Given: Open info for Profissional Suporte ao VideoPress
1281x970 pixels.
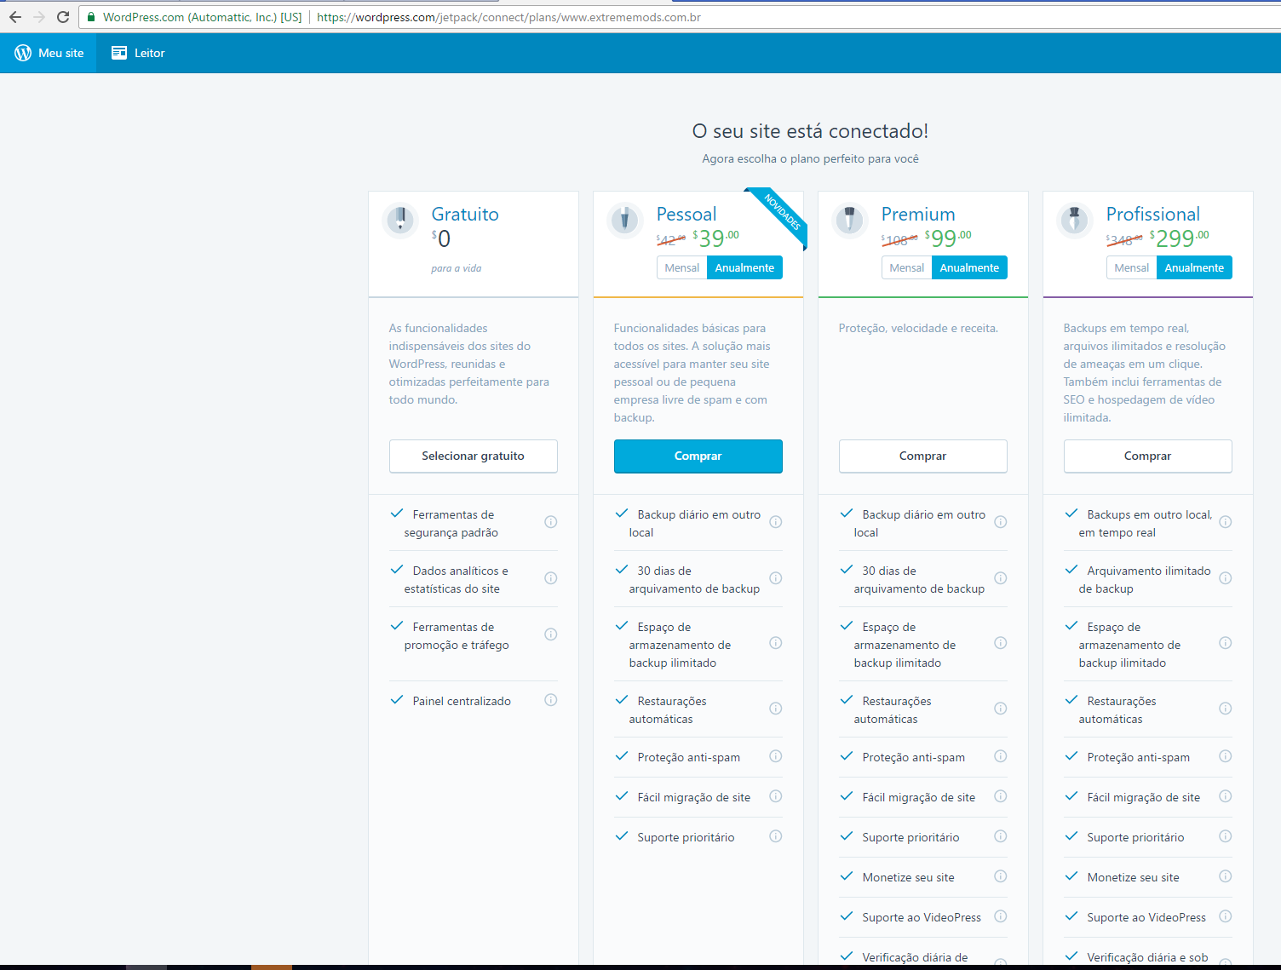Looking at the screenshot, I should click(1226, 916).
